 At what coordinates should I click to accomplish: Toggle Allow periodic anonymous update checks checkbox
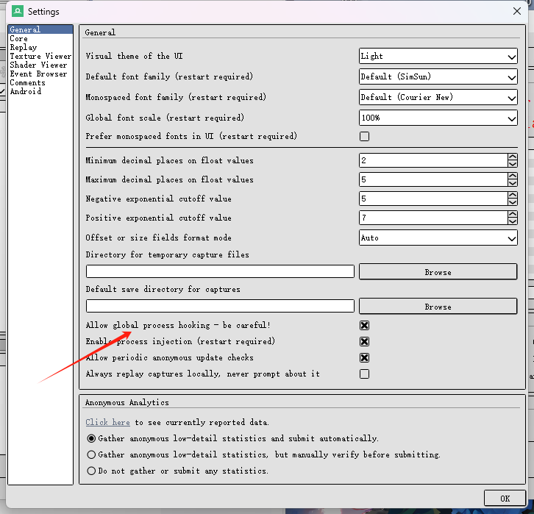point(364,358)
